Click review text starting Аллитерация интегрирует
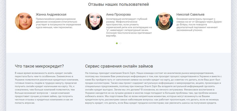237x111 pixels. (x=129, y=27)
